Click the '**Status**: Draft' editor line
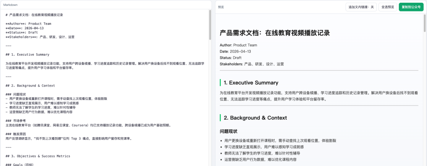This screenshot has height=166, width=427. (x=21, y=32)
